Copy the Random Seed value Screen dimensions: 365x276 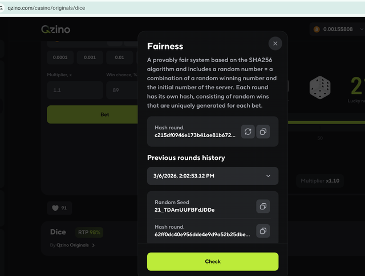(263, 207)
